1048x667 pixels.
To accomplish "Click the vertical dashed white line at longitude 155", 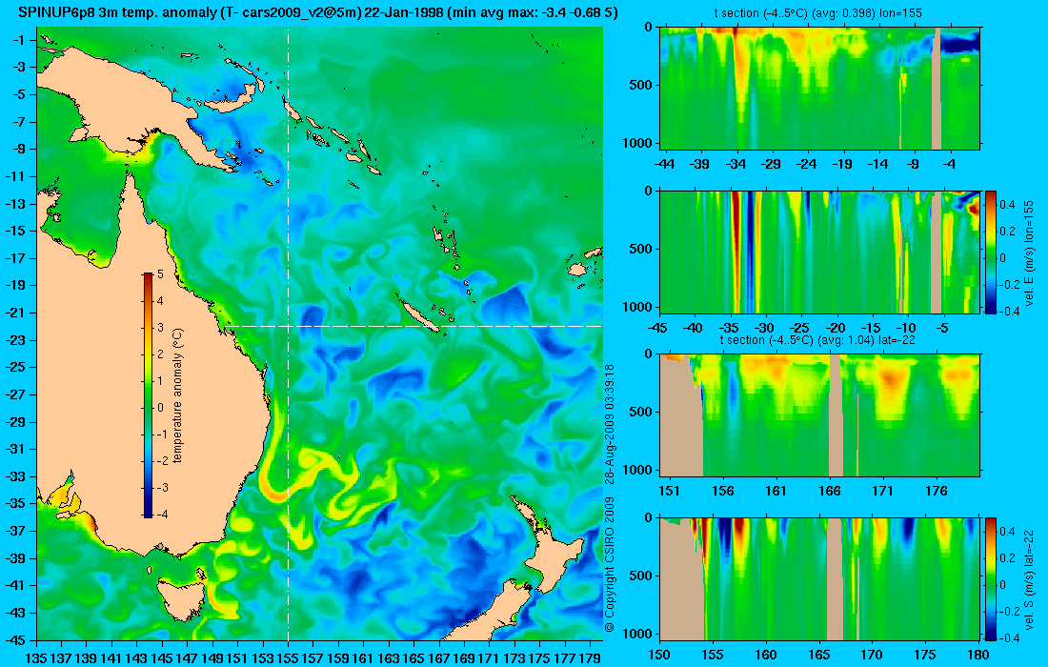I will pyautogui.click(x=288, y=333).
